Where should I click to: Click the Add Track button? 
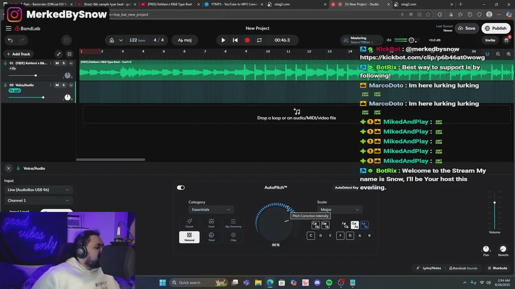19,54
